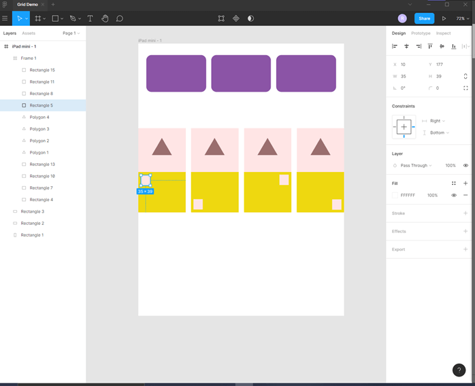The height and width of the screenshot is (386, 475).
Task: Open fill styles icon
Action: point(454,183)
